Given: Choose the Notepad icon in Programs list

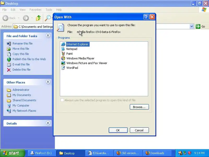Looking at the screenshot, I should point(63,49).
